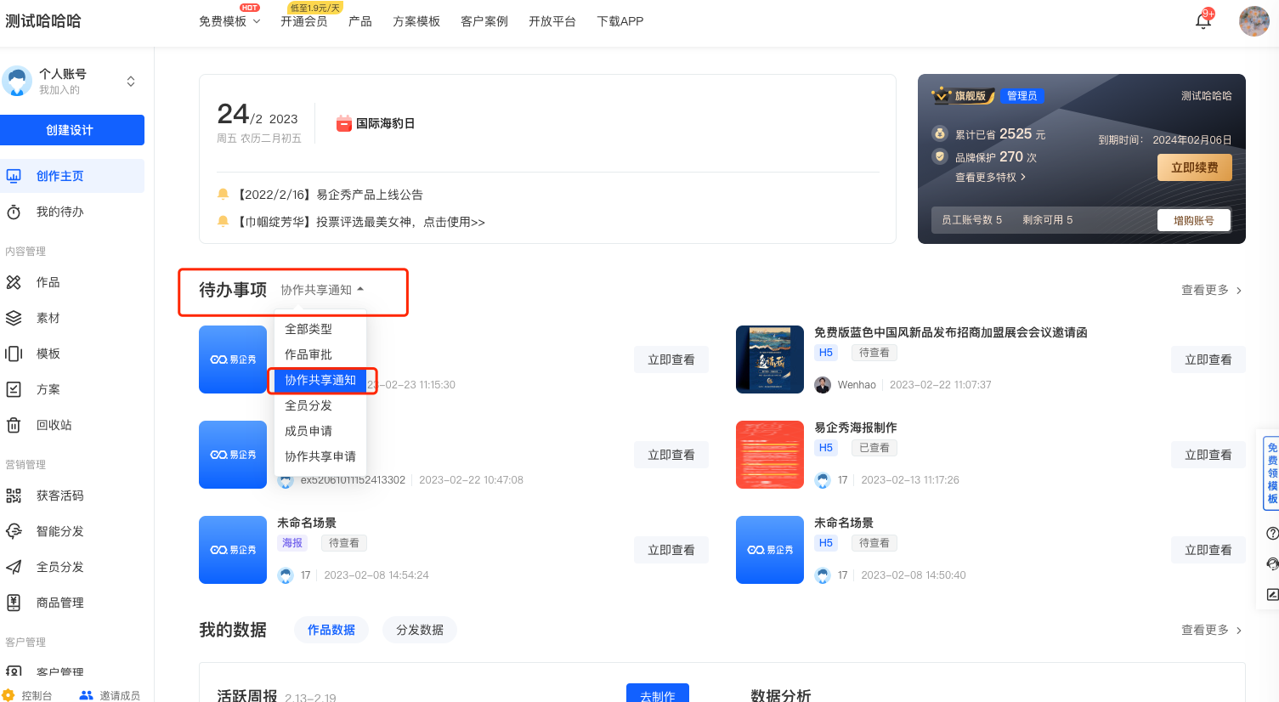Open 我的待办 clock icon

pyautogui.click(x=14, y=212)
